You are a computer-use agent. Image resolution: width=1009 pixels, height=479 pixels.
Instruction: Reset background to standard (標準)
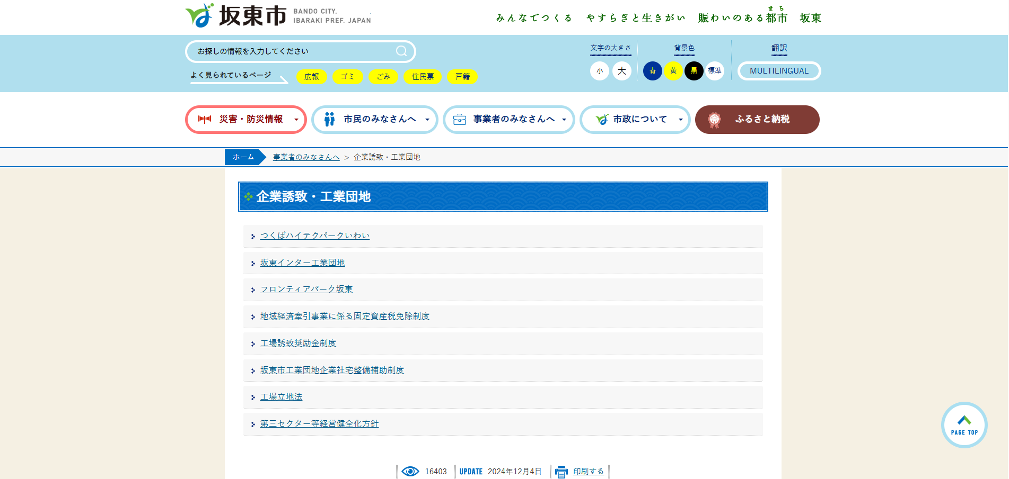click(715, 71)
